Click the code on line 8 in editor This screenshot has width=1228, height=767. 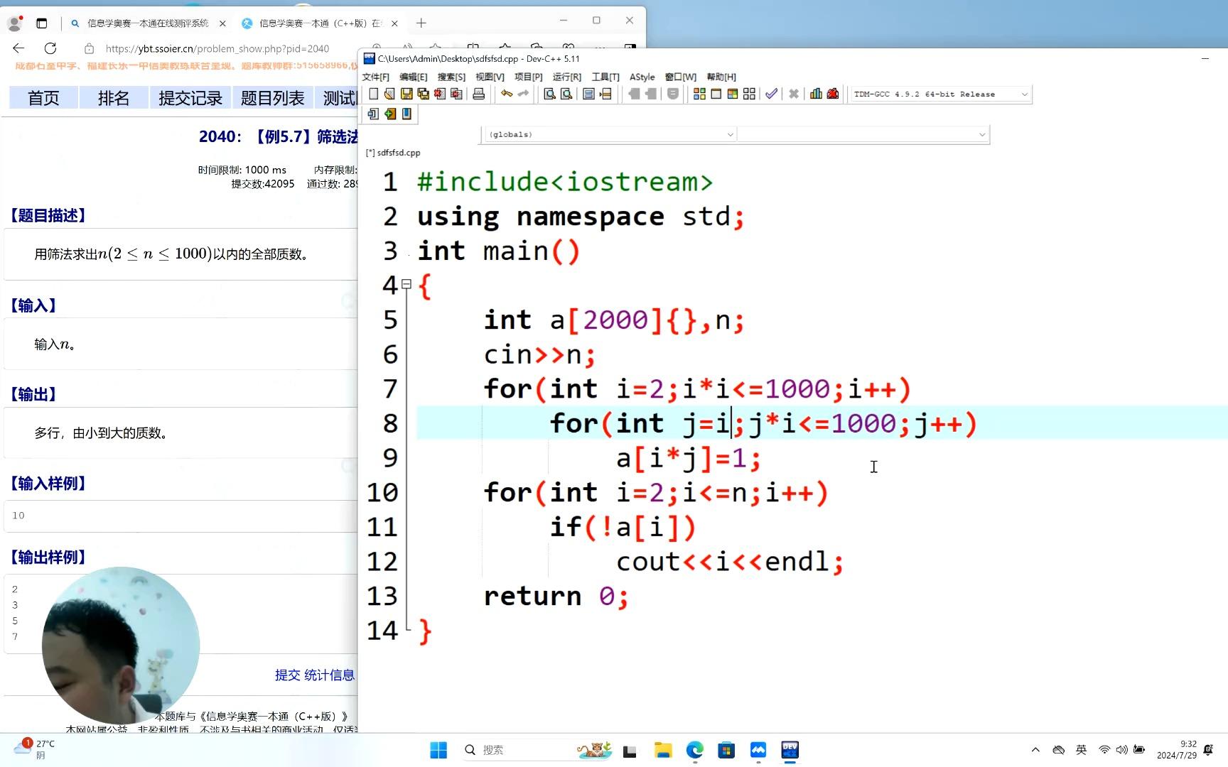[x=764, y=423]
